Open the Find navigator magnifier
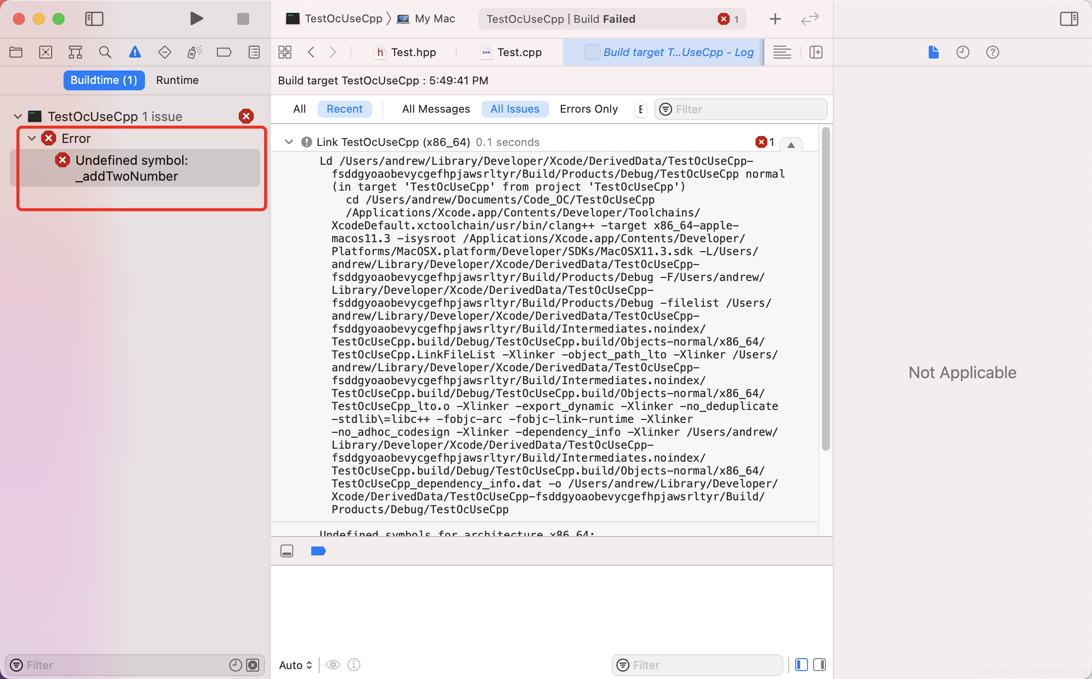The height and width of the screenshot is (679, 1092). [x=105, y=52]
